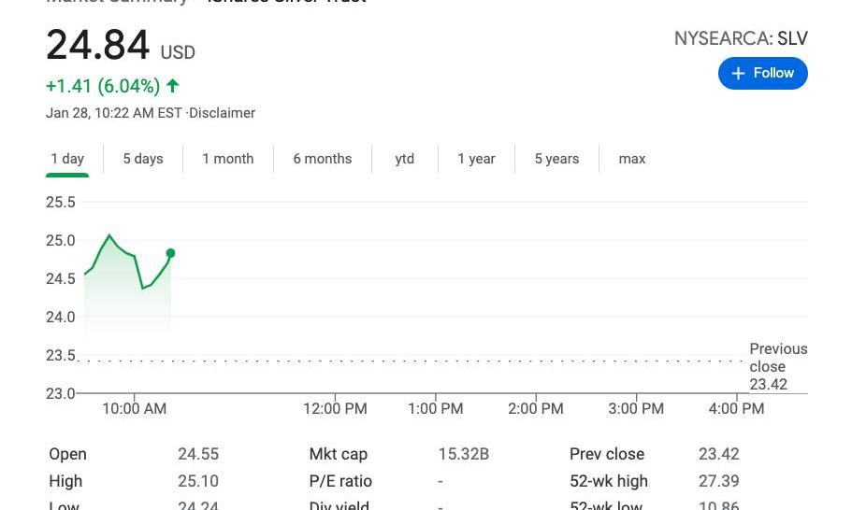Click the 2:00 PM axis label

[x=536, y=408]
